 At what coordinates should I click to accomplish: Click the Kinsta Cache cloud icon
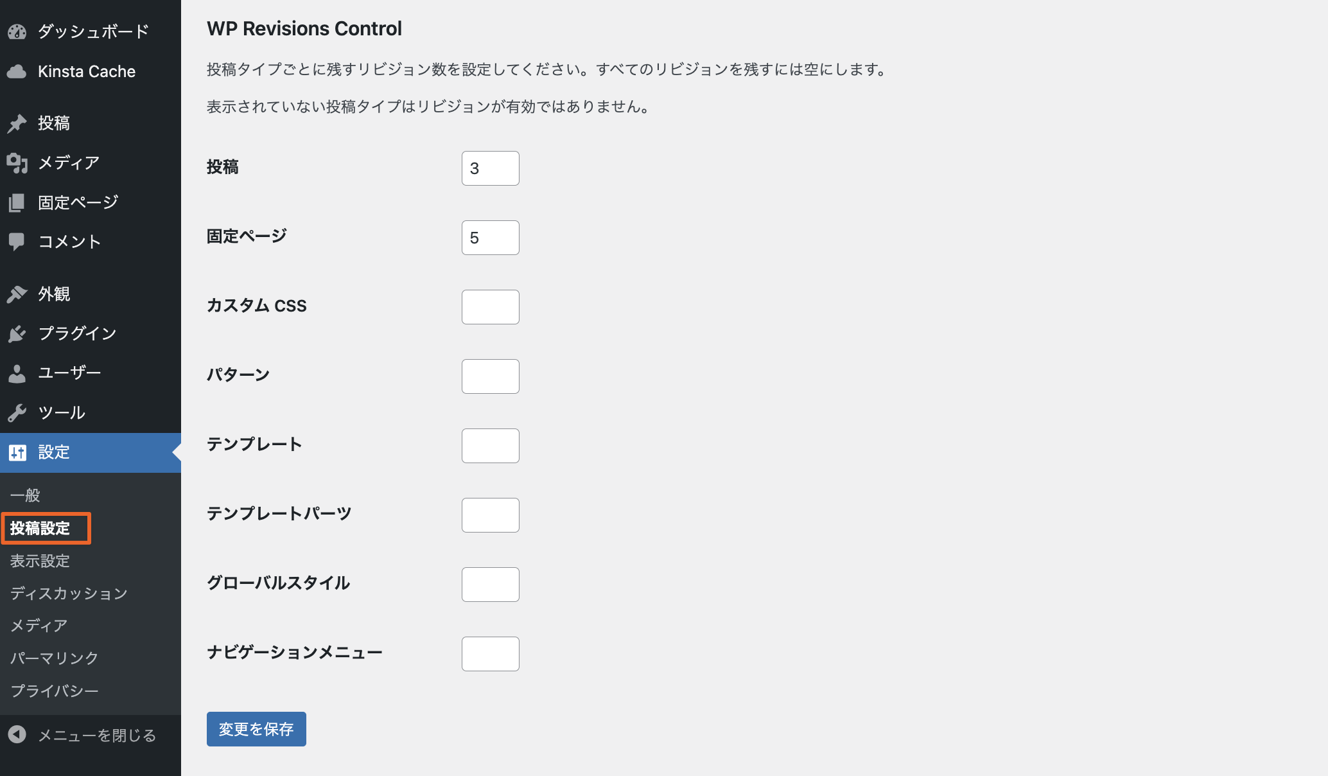coord(17,71)
